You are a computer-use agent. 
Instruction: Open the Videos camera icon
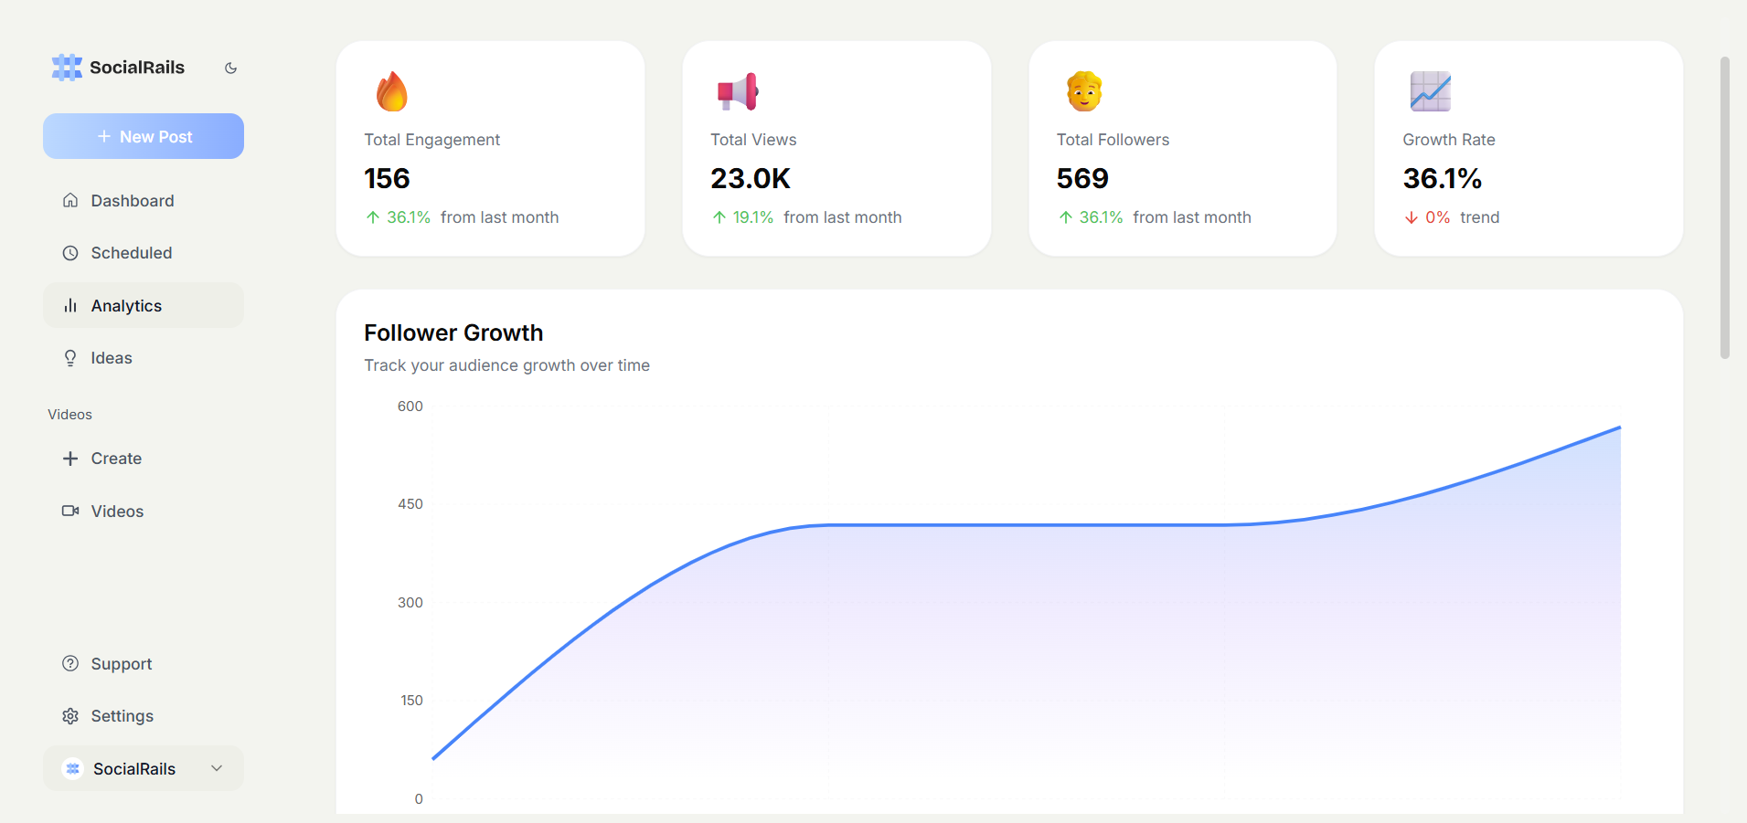(x=70, y=512)
